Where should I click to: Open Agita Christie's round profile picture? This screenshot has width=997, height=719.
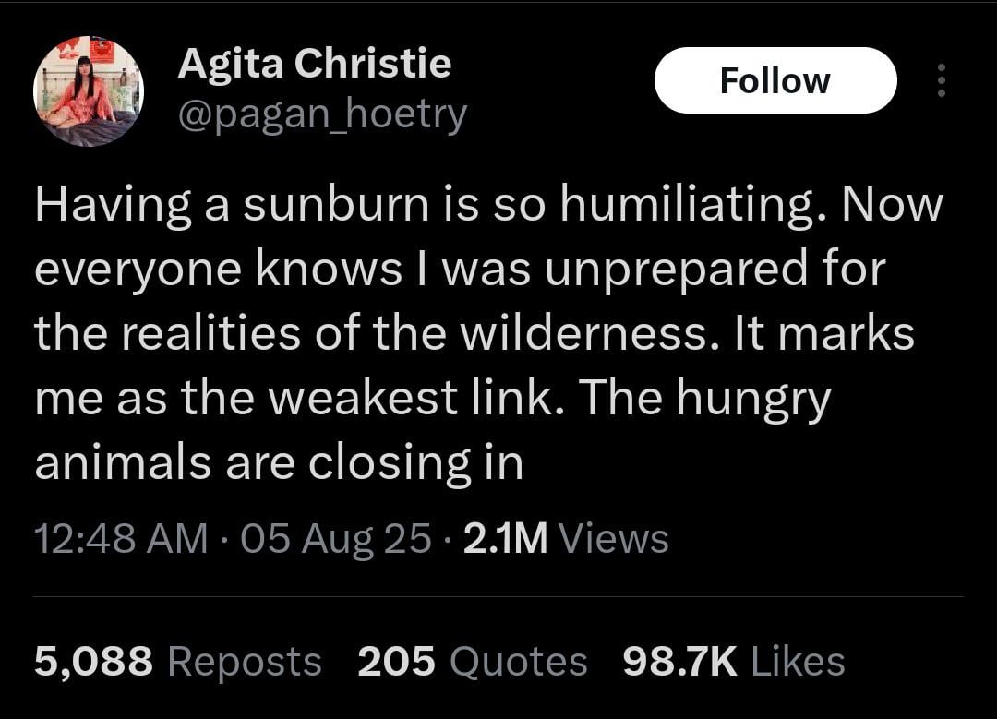89,90
